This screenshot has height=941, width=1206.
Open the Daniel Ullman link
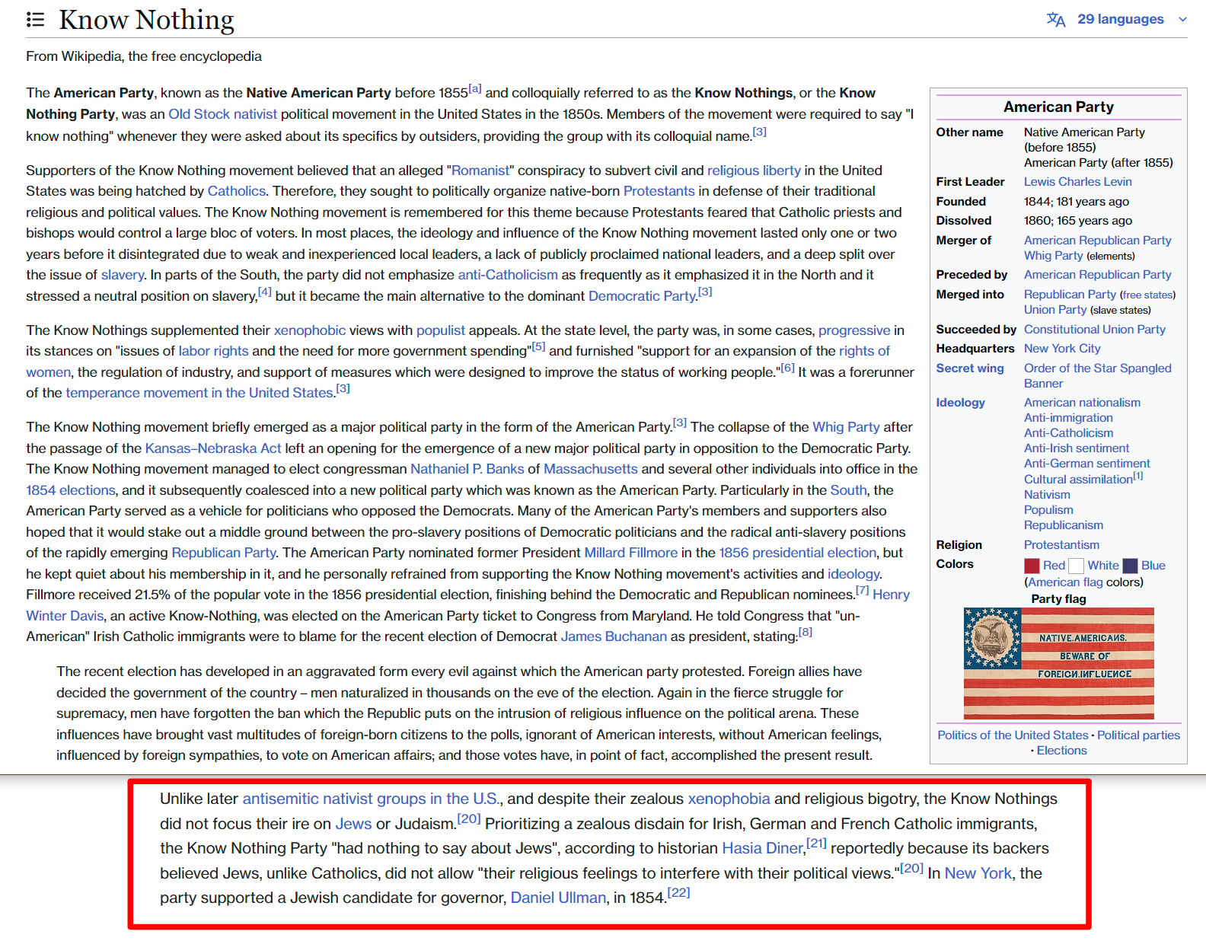(x=558, y=898)
